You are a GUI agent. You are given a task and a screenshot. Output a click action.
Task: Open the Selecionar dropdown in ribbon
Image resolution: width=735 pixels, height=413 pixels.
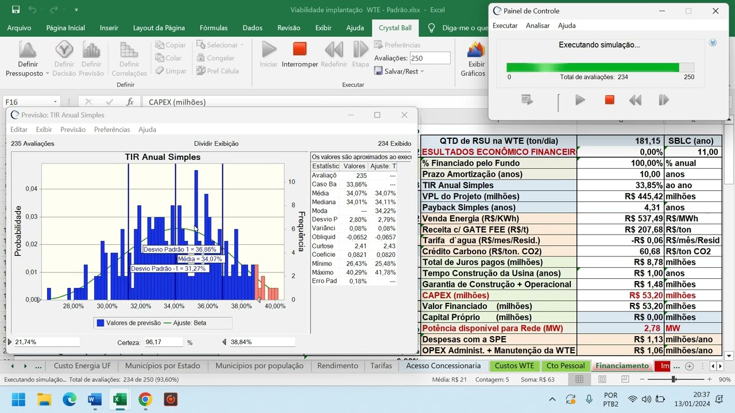pyautogui.click(x=219, y=45)
